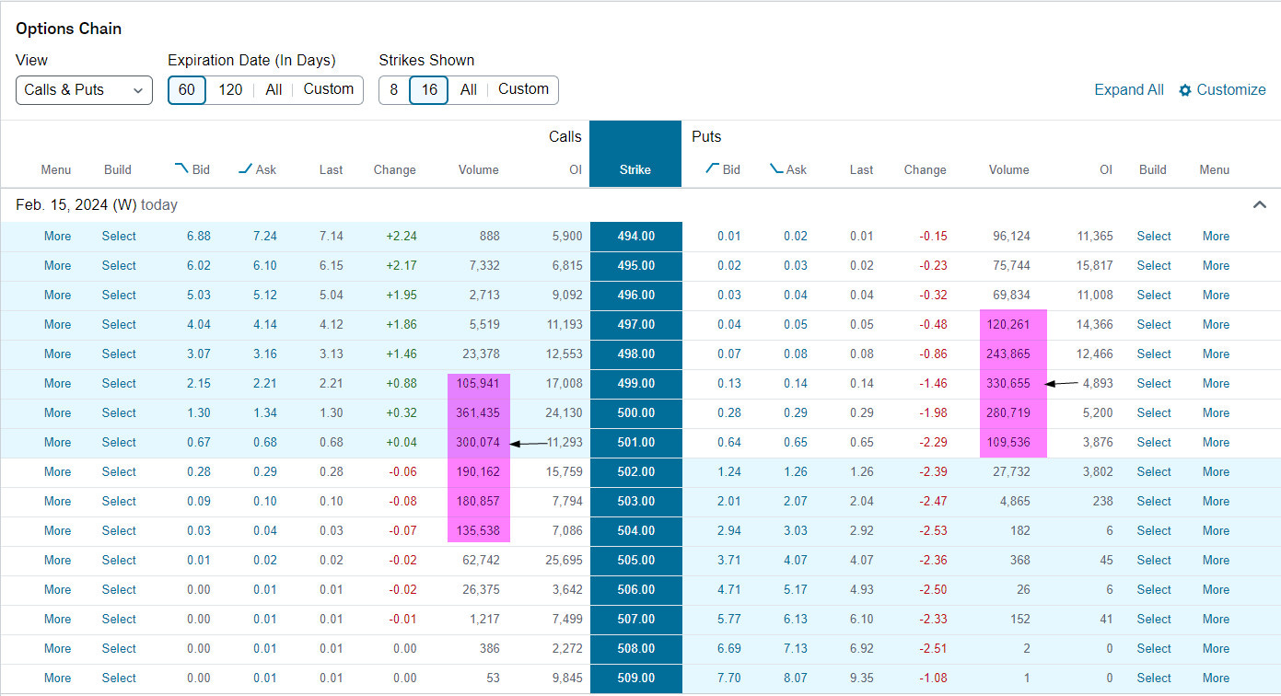The height and width of the screenshot is (696, 1281).
Task: Click the calls bid 2.15 at 499.00
Action: pos(199,384)
